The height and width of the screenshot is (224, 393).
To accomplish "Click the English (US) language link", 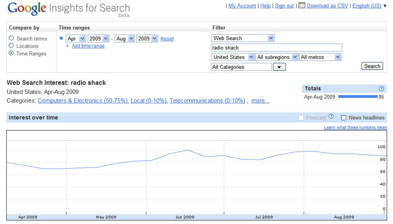I will [367, 6].
